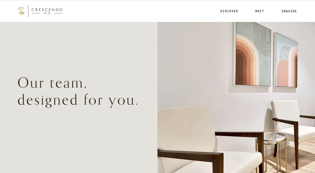
Task: Click the "Our team," headline line
Action: 52,83
